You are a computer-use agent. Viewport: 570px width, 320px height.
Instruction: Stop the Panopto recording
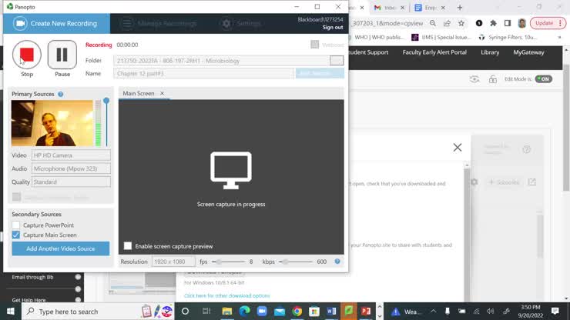(x=27, y=55)
